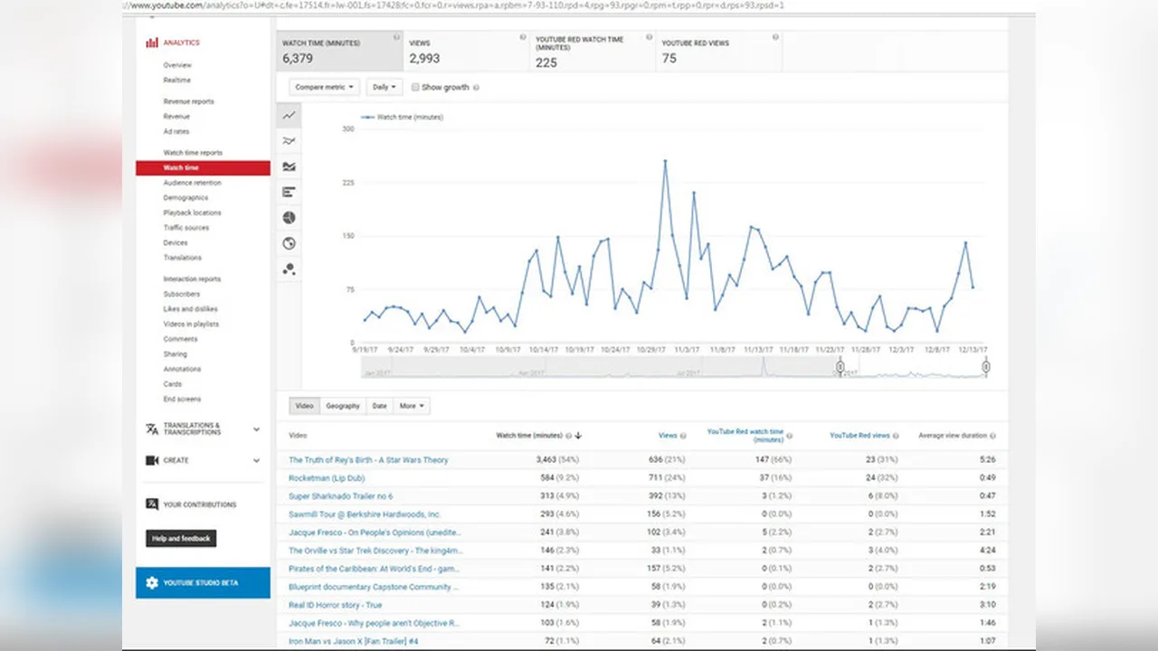1158x651 pixels.
Task: Click the YouTube Studio Beta gear icon
Action: [152, 583]
